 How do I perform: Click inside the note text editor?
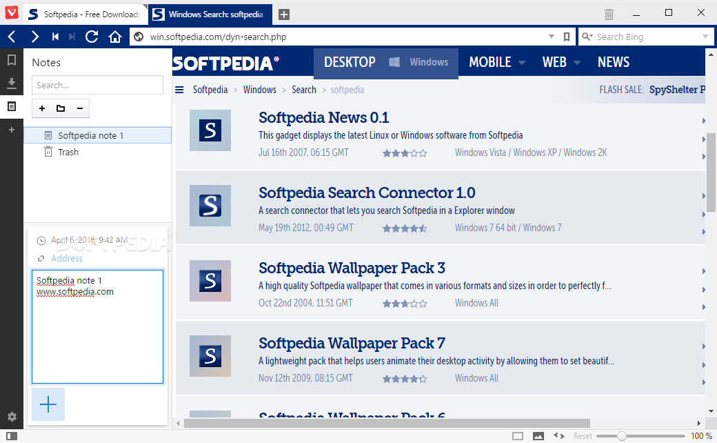point(97,327)
